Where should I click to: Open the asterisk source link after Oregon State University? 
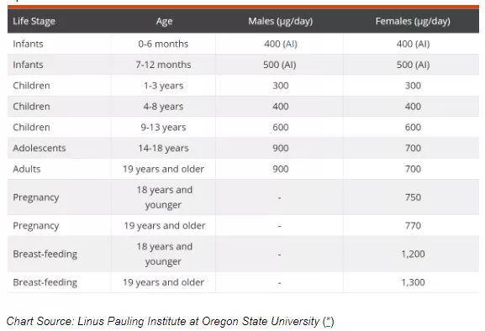pyautogui.click(x=329, y=322)
